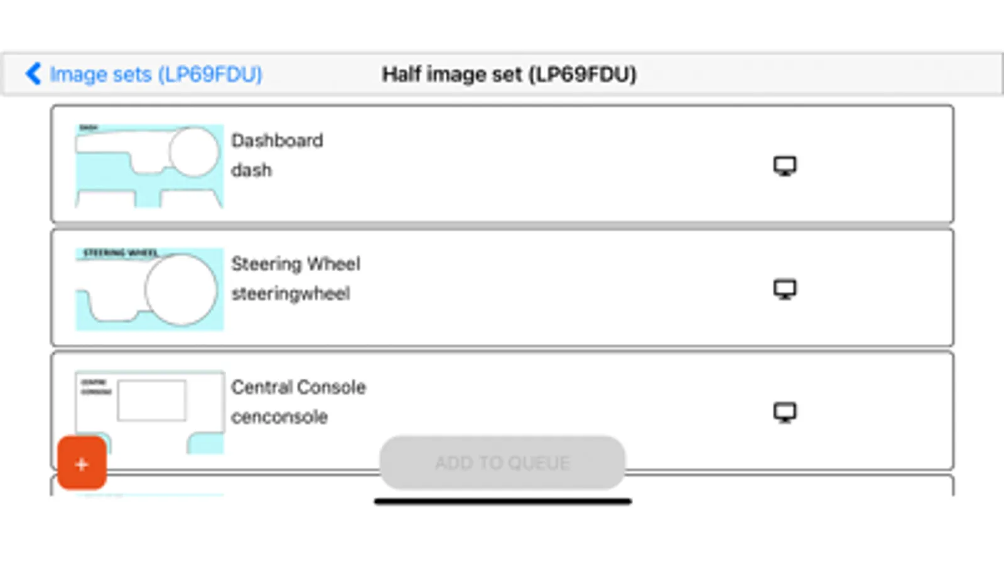Click the "dash" subtitle label

click(251, 170)
